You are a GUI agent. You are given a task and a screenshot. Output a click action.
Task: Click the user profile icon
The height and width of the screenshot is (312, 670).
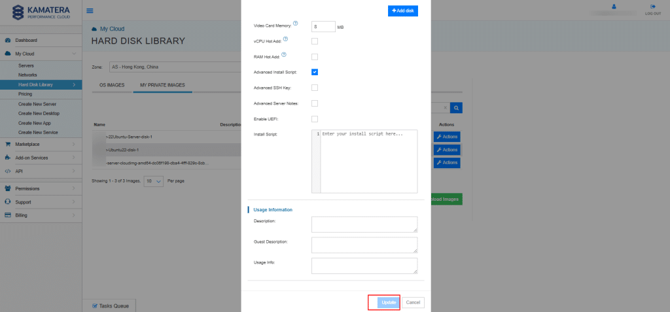[x=614, y=7]
